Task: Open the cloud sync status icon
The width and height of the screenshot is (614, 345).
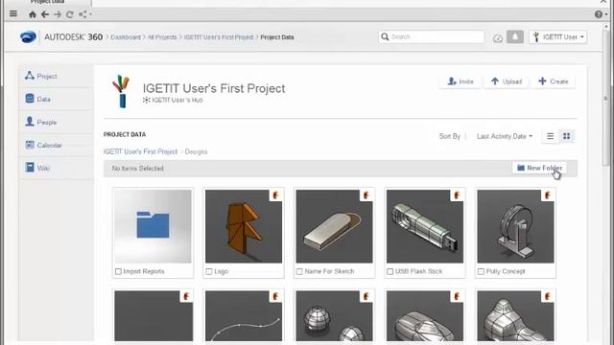Action: coord(498,38)
